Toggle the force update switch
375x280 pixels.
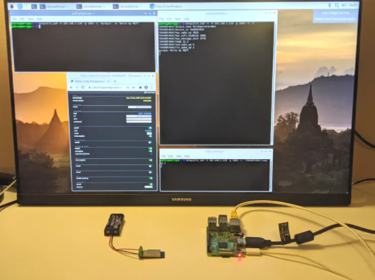150,160
